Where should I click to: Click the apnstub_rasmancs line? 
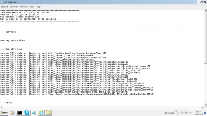pos(64,64)
